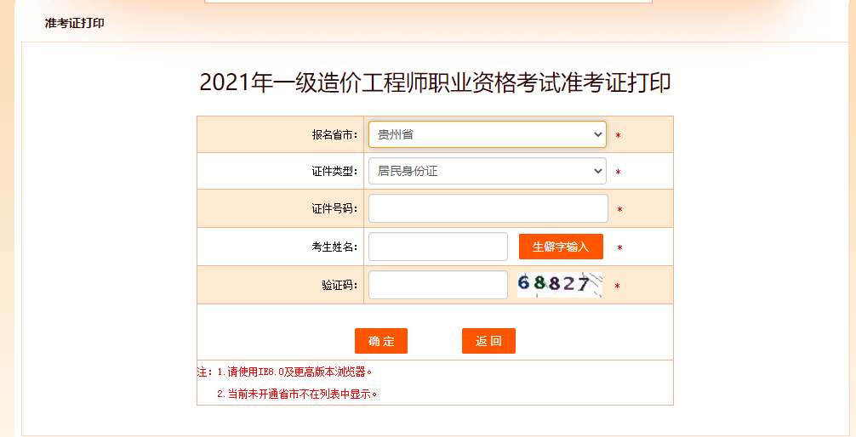Click the red asterisk next to captcha image
Viewport: 856px width, 437px height.
click(x=617, y=287)
